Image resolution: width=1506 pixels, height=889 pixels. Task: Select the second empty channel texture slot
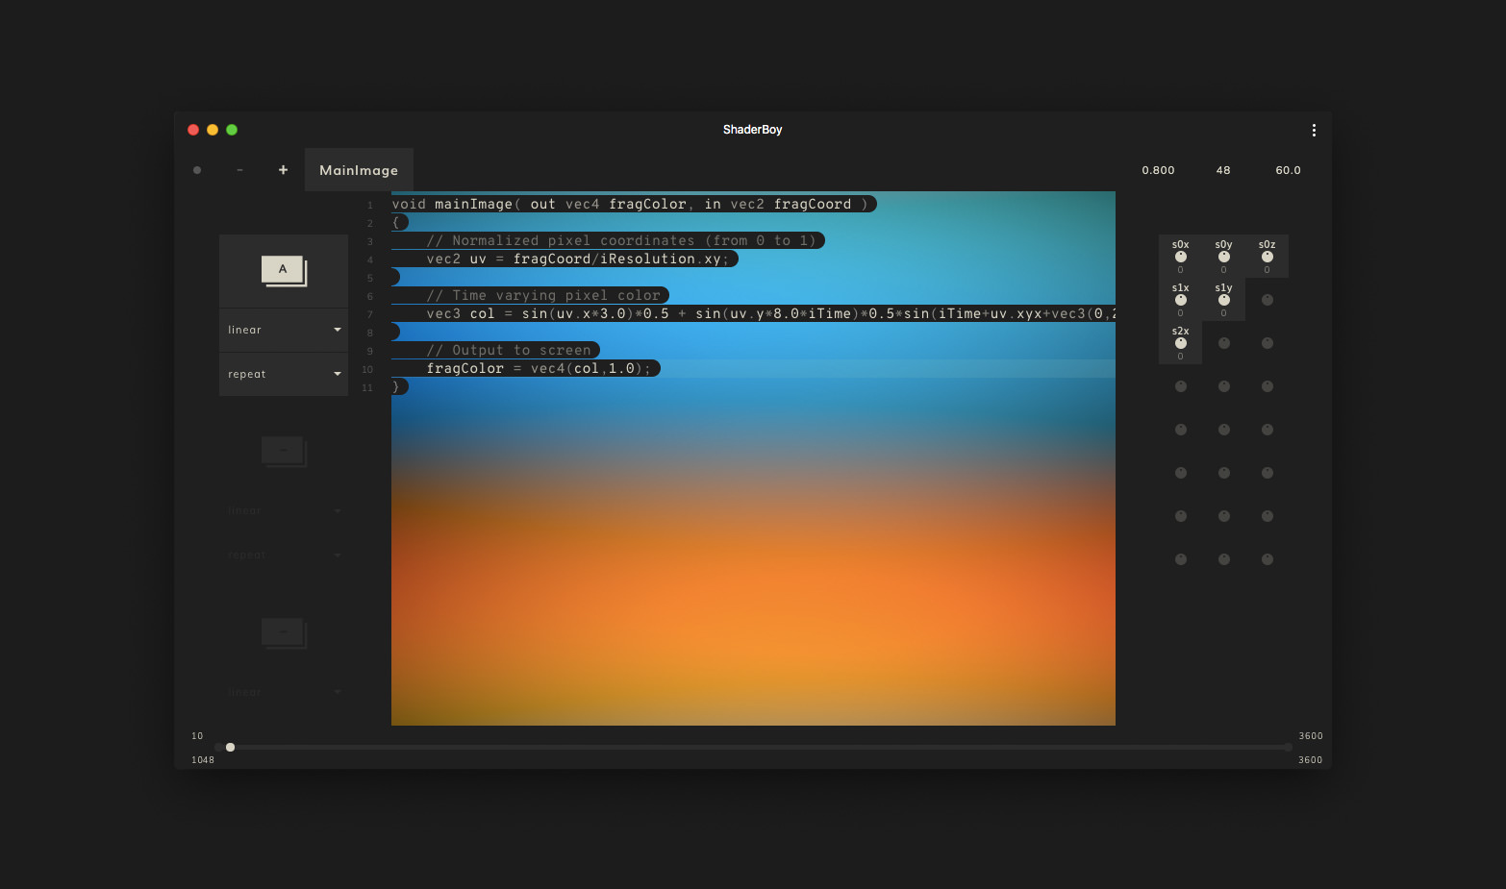click(x=284, y=452)
